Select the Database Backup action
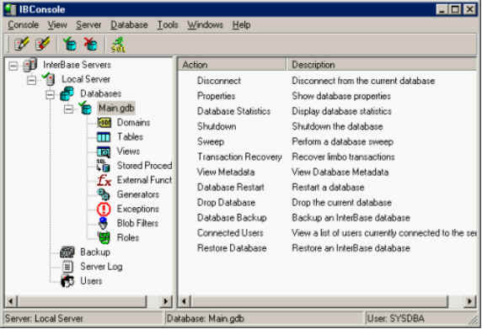Viewport: 482px width, 329px height. tap(232, 218)
